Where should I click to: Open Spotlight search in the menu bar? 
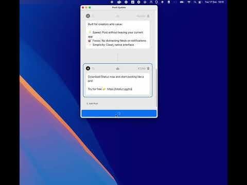[195, 2]
